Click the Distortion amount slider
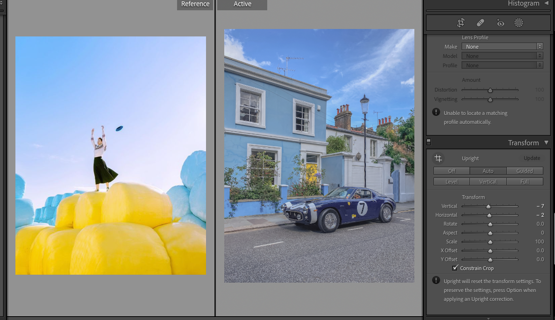Viewport: 555px width, 320px height. click(490, 90)
